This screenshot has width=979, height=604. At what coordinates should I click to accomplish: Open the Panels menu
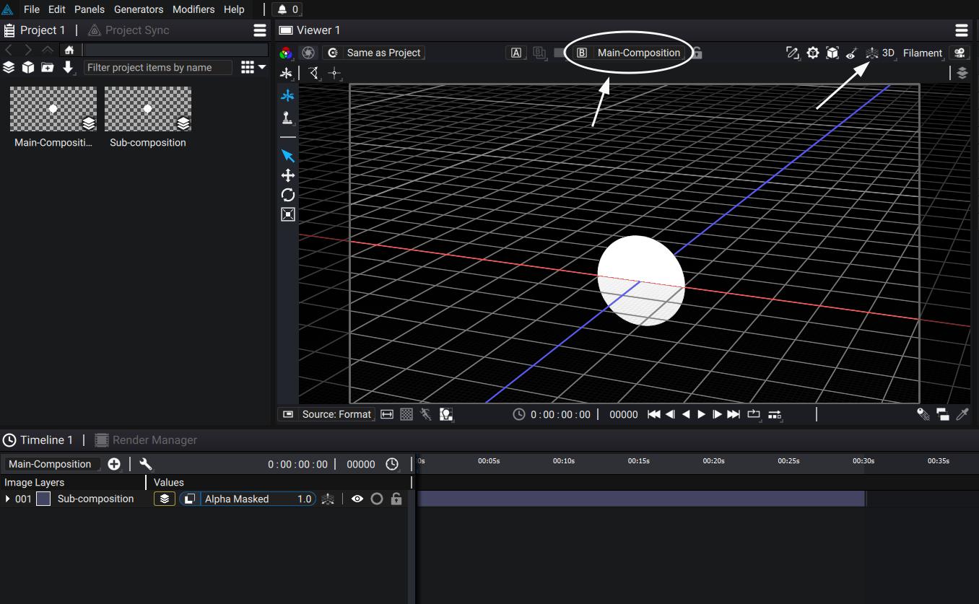tap(90, 9)
